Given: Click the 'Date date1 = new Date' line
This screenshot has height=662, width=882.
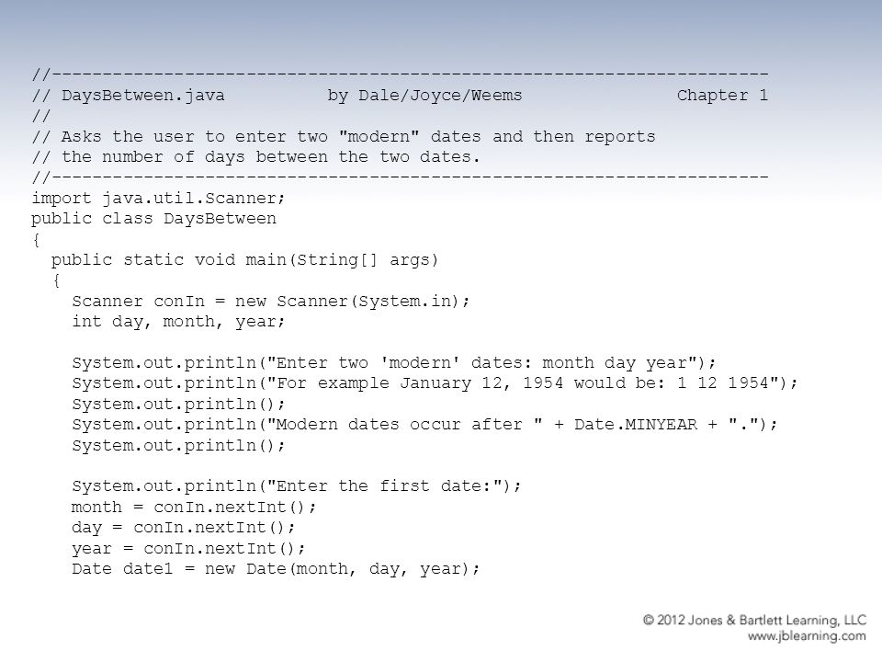Looking at the screenshot, I should (x=276, y=568).
